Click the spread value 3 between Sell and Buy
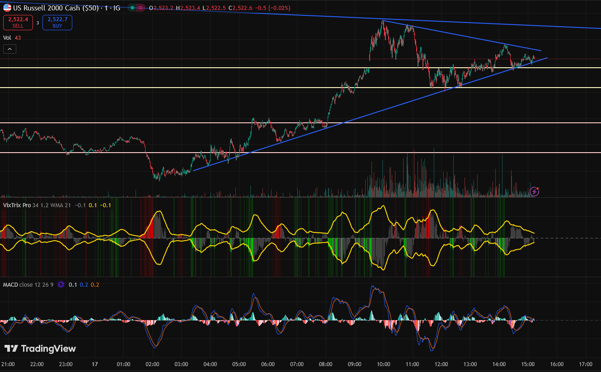Screen dimensions: 601x372 pyautogui.click(x=38, y=23)
